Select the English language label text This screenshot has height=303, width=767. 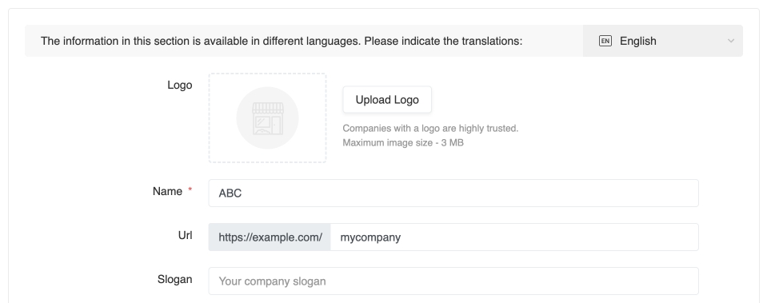pos(638,41)
